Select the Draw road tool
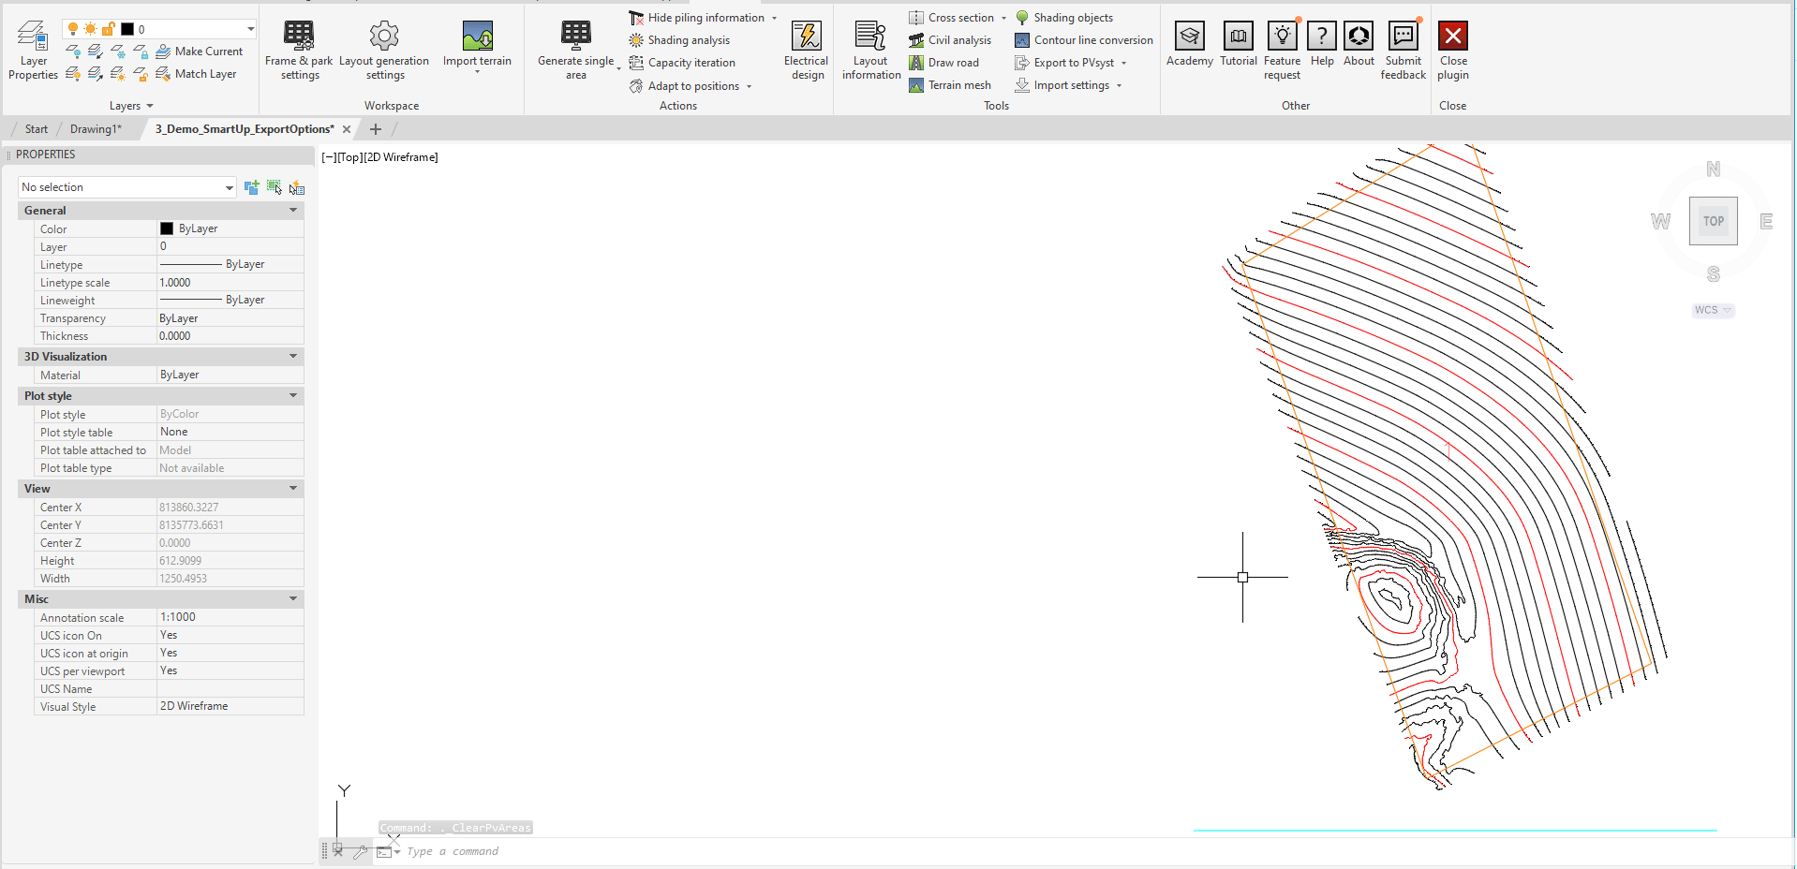The image size is (1797, 869). (x=953, y=63)
